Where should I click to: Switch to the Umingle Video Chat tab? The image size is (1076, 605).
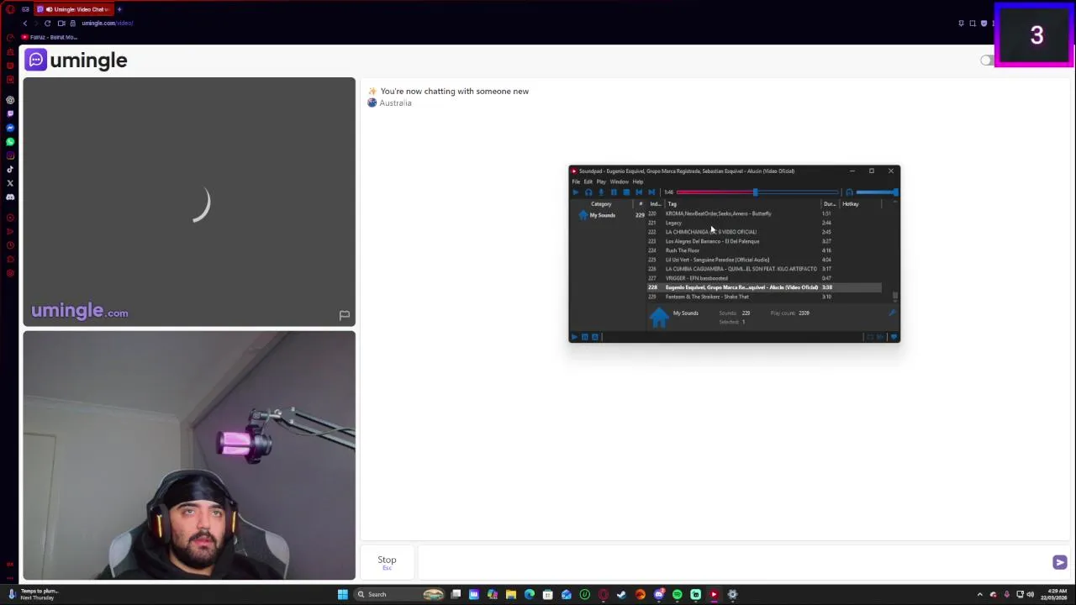(73, 9)
